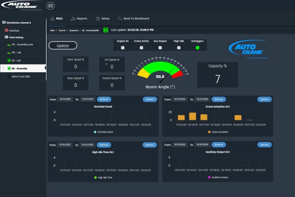The image size is (295, 197).
Task: Click the Reports bar chart icon
Action: click(x=73, y=18)
